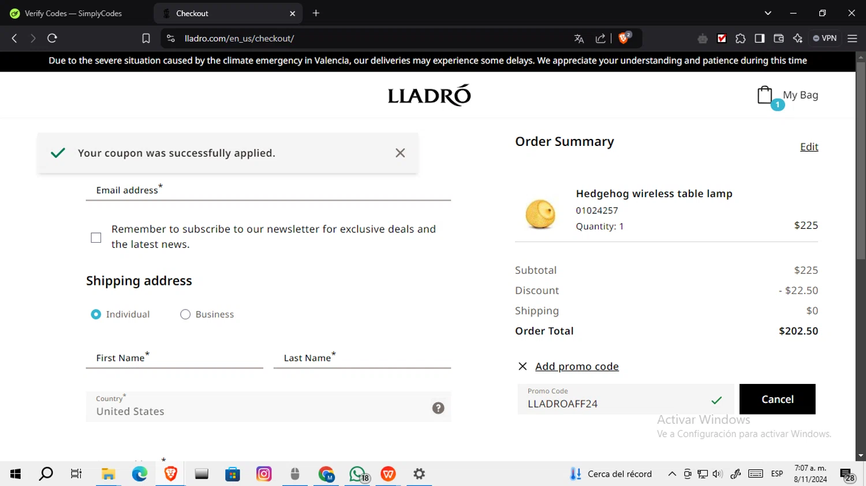Open a new browser tab
Screen dimensions: 866x486
point(316,13)
